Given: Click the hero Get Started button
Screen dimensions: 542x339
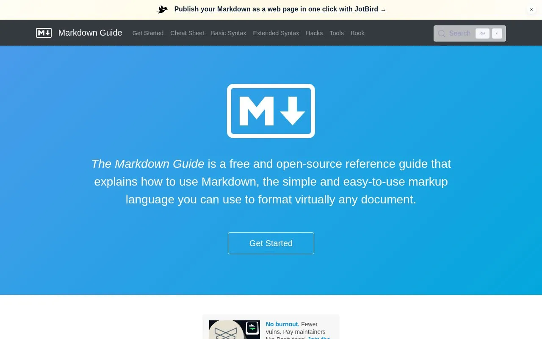Looking at the screenshot, I should 271,243.
